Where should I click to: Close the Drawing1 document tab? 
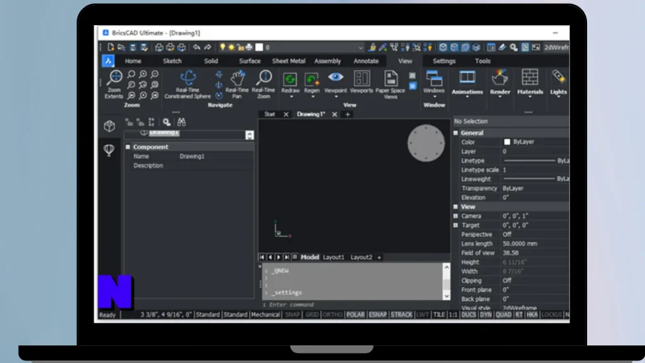[334, 115]
